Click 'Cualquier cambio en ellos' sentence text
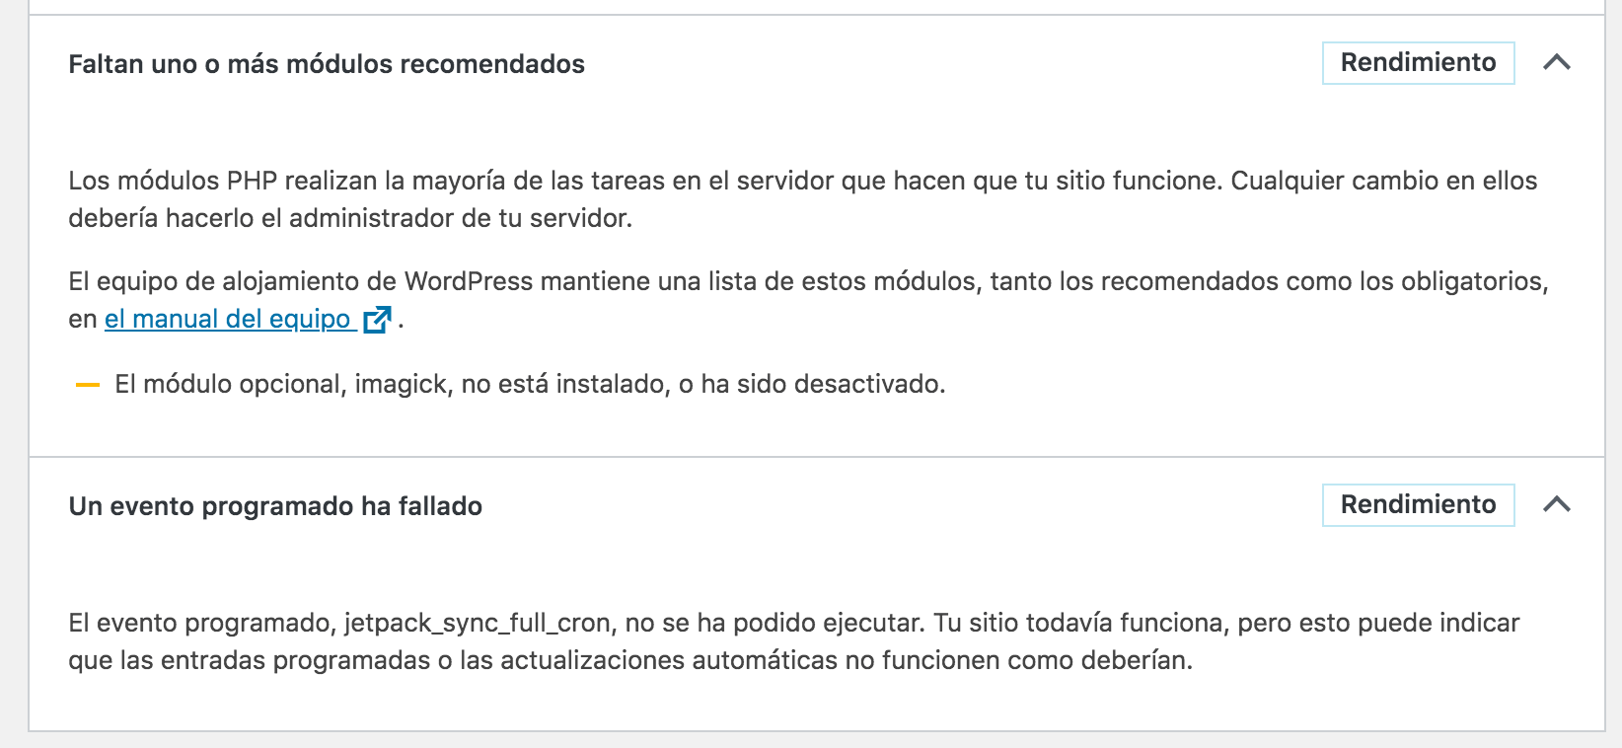The image size is (1622, 748). [1384, 181]
